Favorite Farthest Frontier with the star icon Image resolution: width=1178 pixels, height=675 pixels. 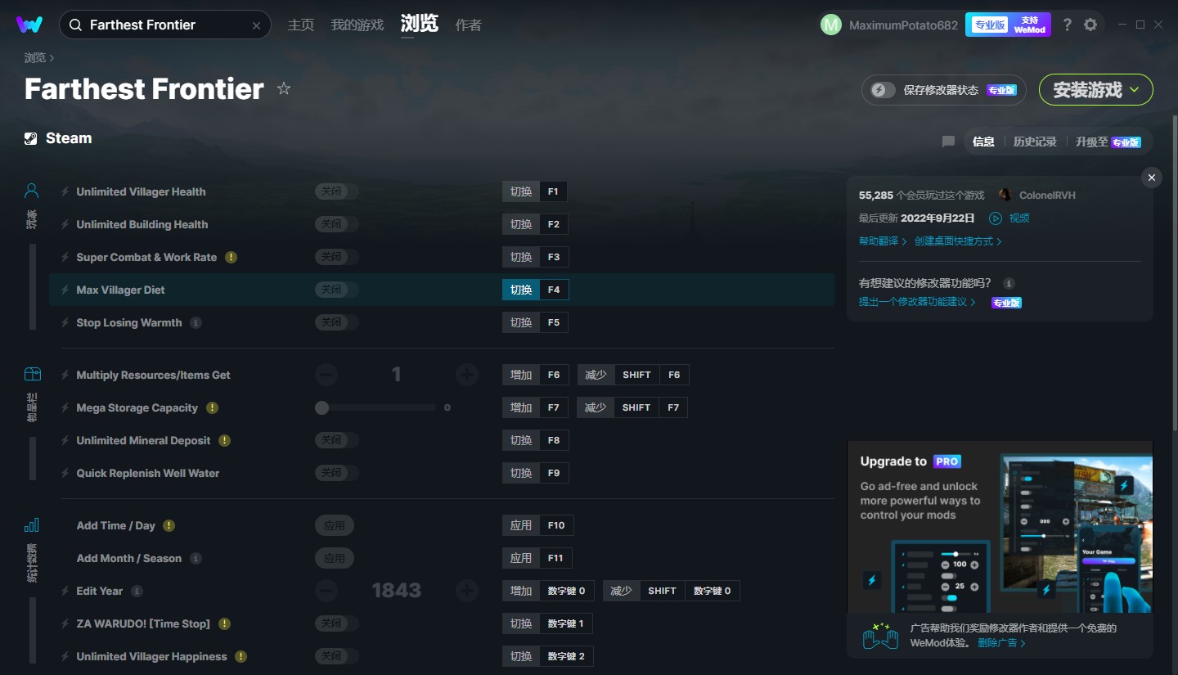(x=284, y=88)
